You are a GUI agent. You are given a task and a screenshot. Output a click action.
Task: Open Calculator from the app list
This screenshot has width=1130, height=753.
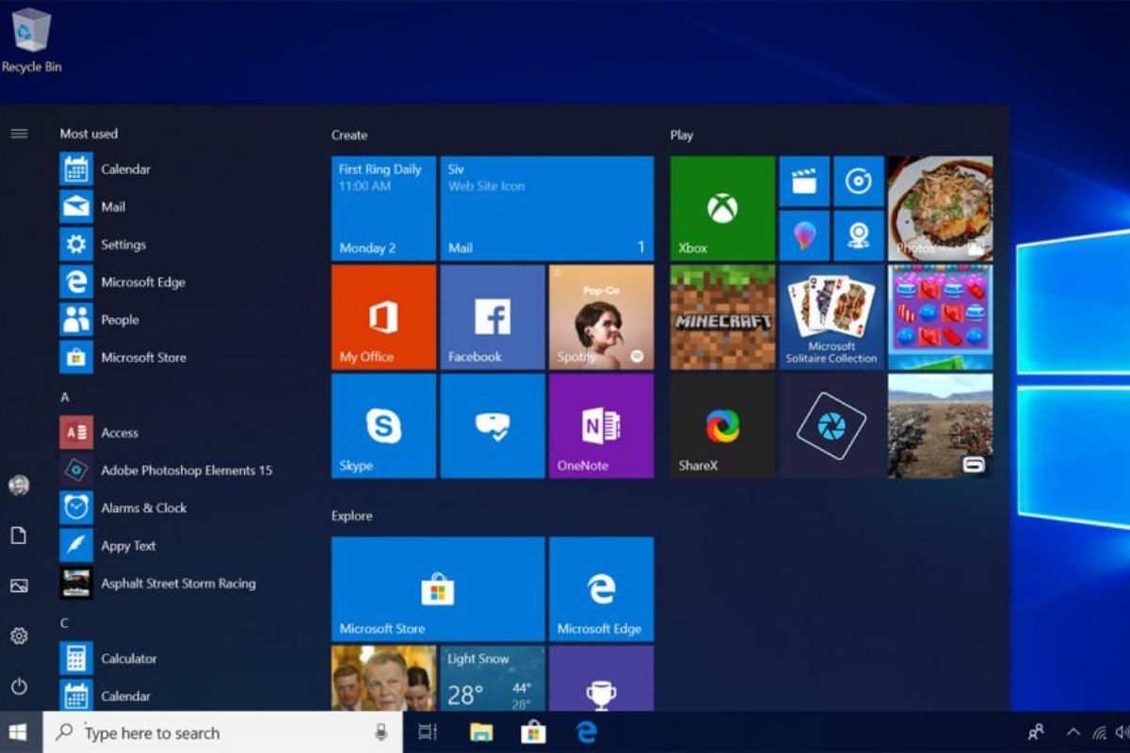(x=179, y=659)
